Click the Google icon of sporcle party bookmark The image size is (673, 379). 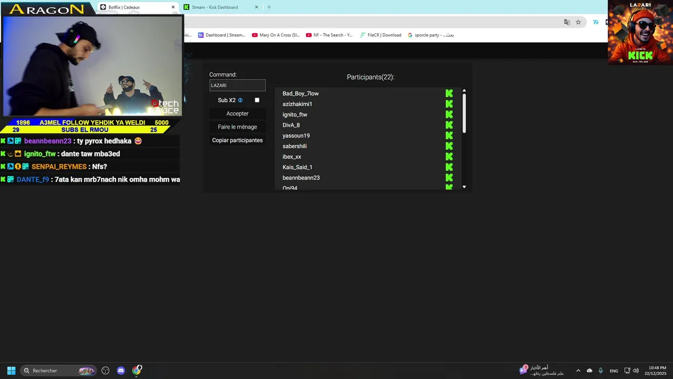pos(410,35)
